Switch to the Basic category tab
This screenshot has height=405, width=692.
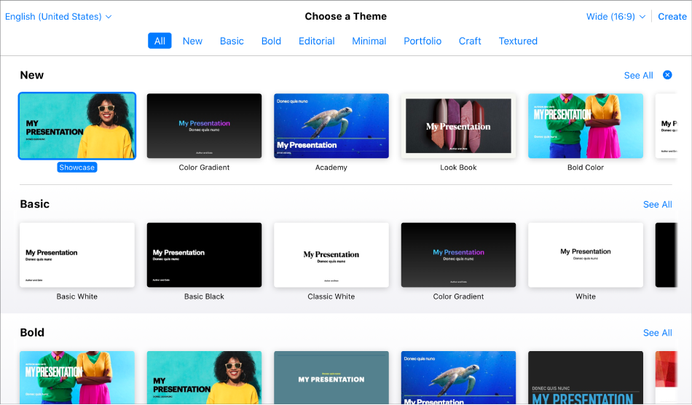coord(232,41)
